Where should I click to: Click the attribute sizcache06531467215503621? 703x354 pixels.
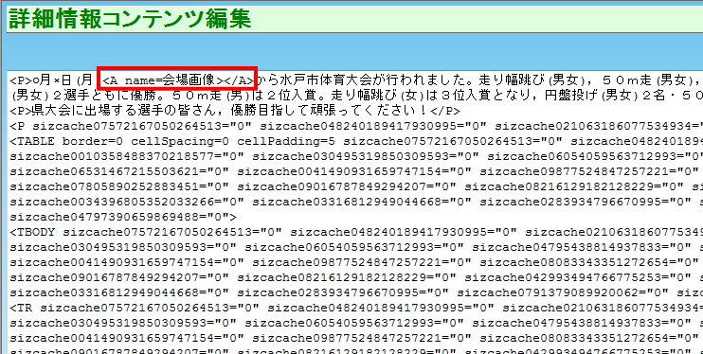click(104, 171)
